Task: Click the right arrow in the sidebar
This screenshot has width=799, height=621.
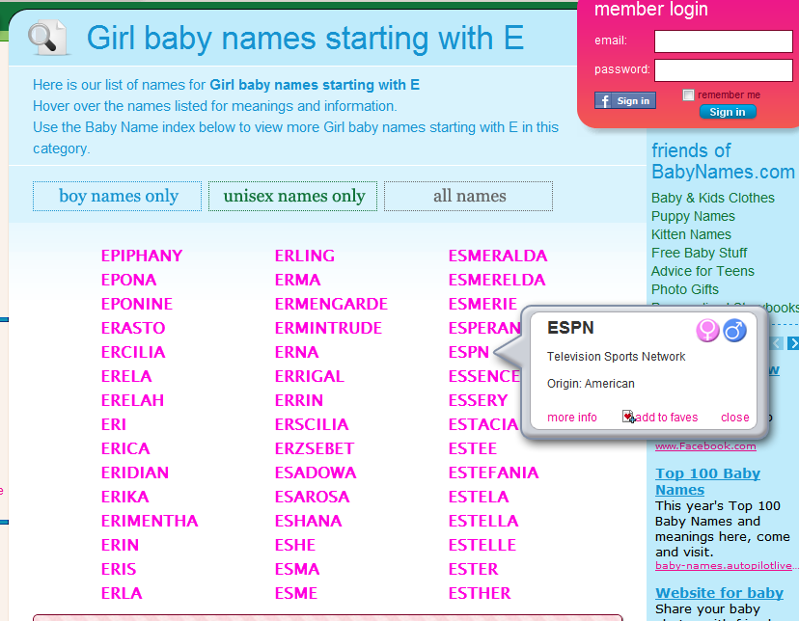Action: (x=793, y=343)
